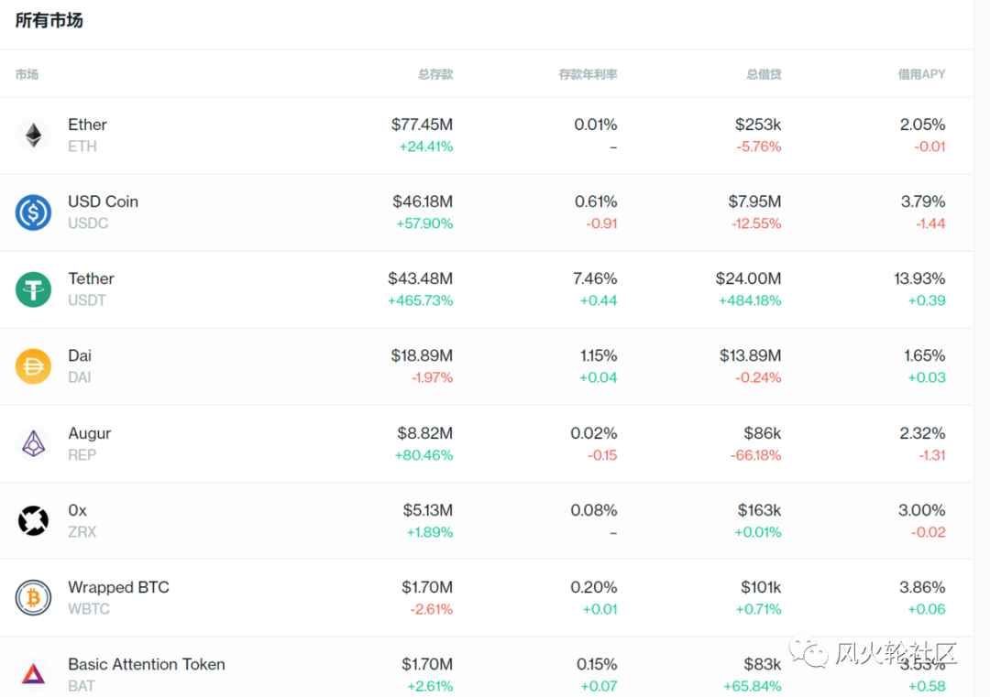The image size is (990, 697).
Task: Click Ether total supply $77.45M
Action: pyautogui.click(x=422, y=125)
